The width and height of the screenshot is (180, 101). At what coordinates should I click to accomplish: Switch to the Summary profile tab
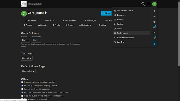[31, 20]
